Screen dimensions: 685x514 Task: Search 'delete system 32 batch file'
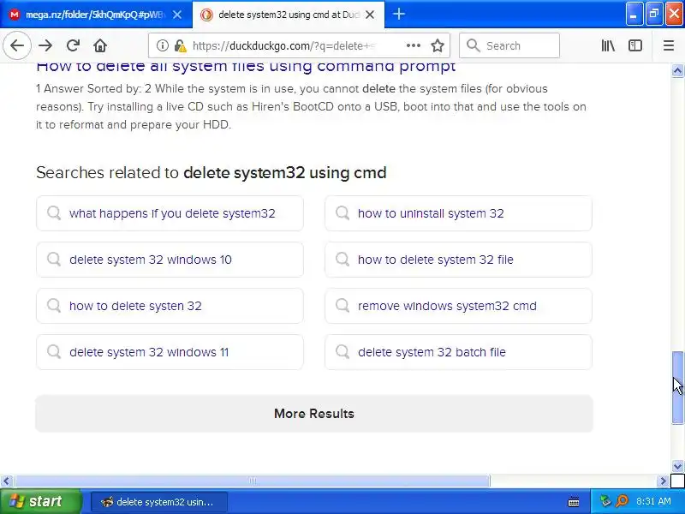[458, 352]
